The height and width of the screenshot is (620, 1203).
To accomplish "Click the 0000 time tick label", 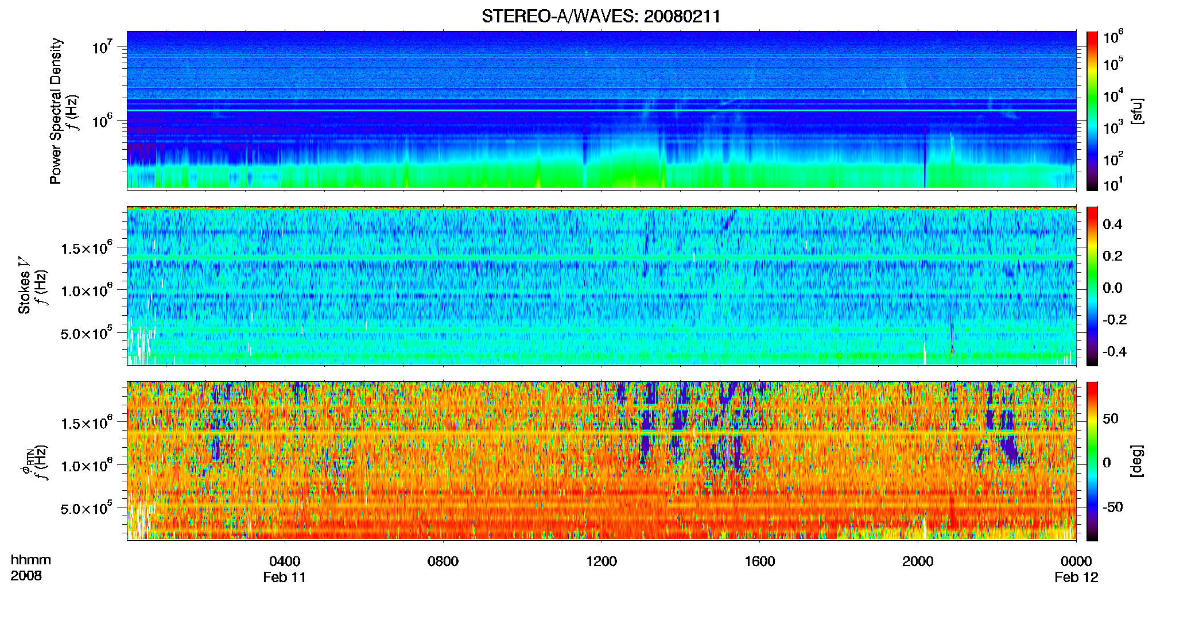I will 1076,561.
